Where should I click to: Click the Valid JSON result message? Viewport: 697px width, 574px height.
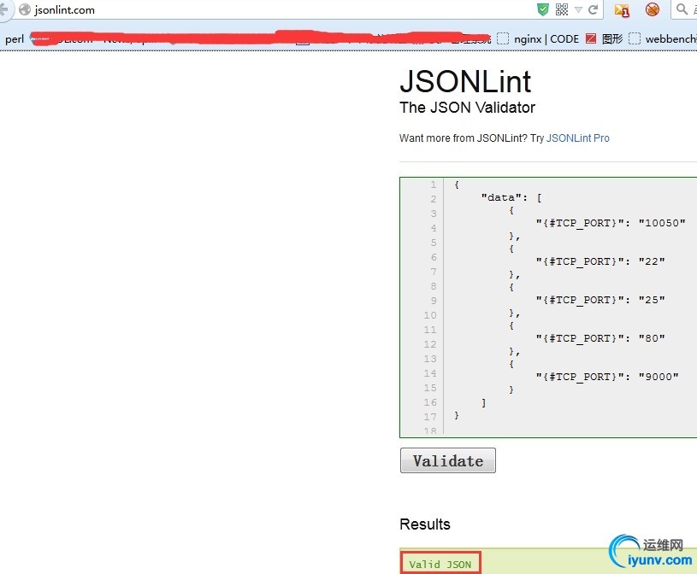440,565
